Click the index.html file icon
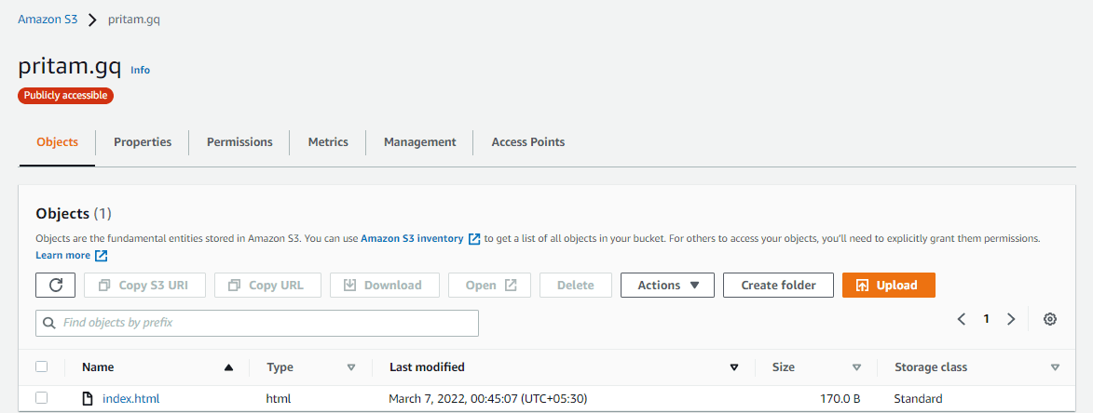The width and height of the screenshot is (1093, 413). pyautogui.click(x=88, y=399)
